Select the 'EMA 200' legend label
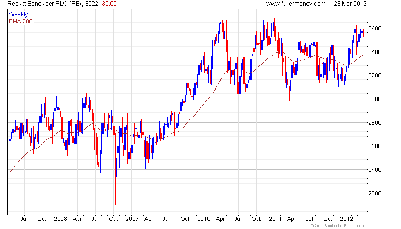 20,21
